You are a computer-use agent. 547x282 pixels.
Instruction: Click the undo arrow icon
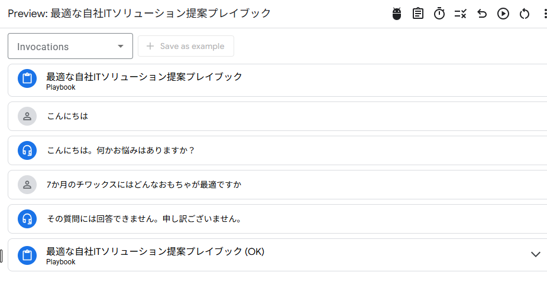point(482,14)
